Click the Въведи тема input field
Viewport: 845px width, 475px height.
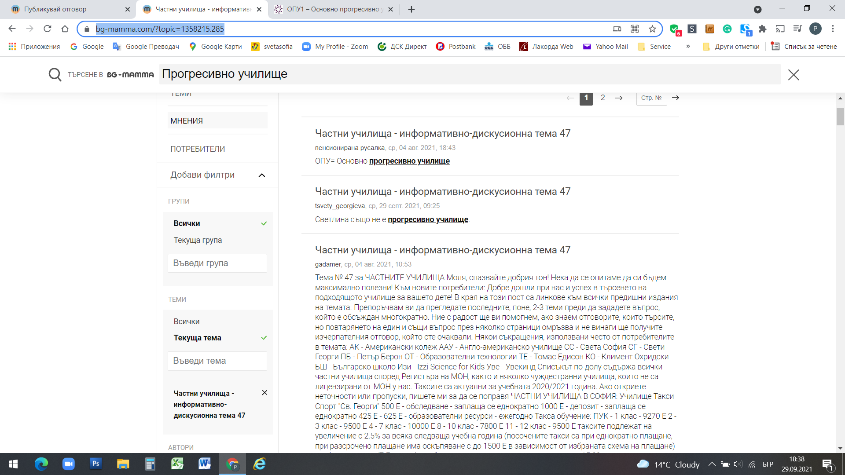[217, 361]
